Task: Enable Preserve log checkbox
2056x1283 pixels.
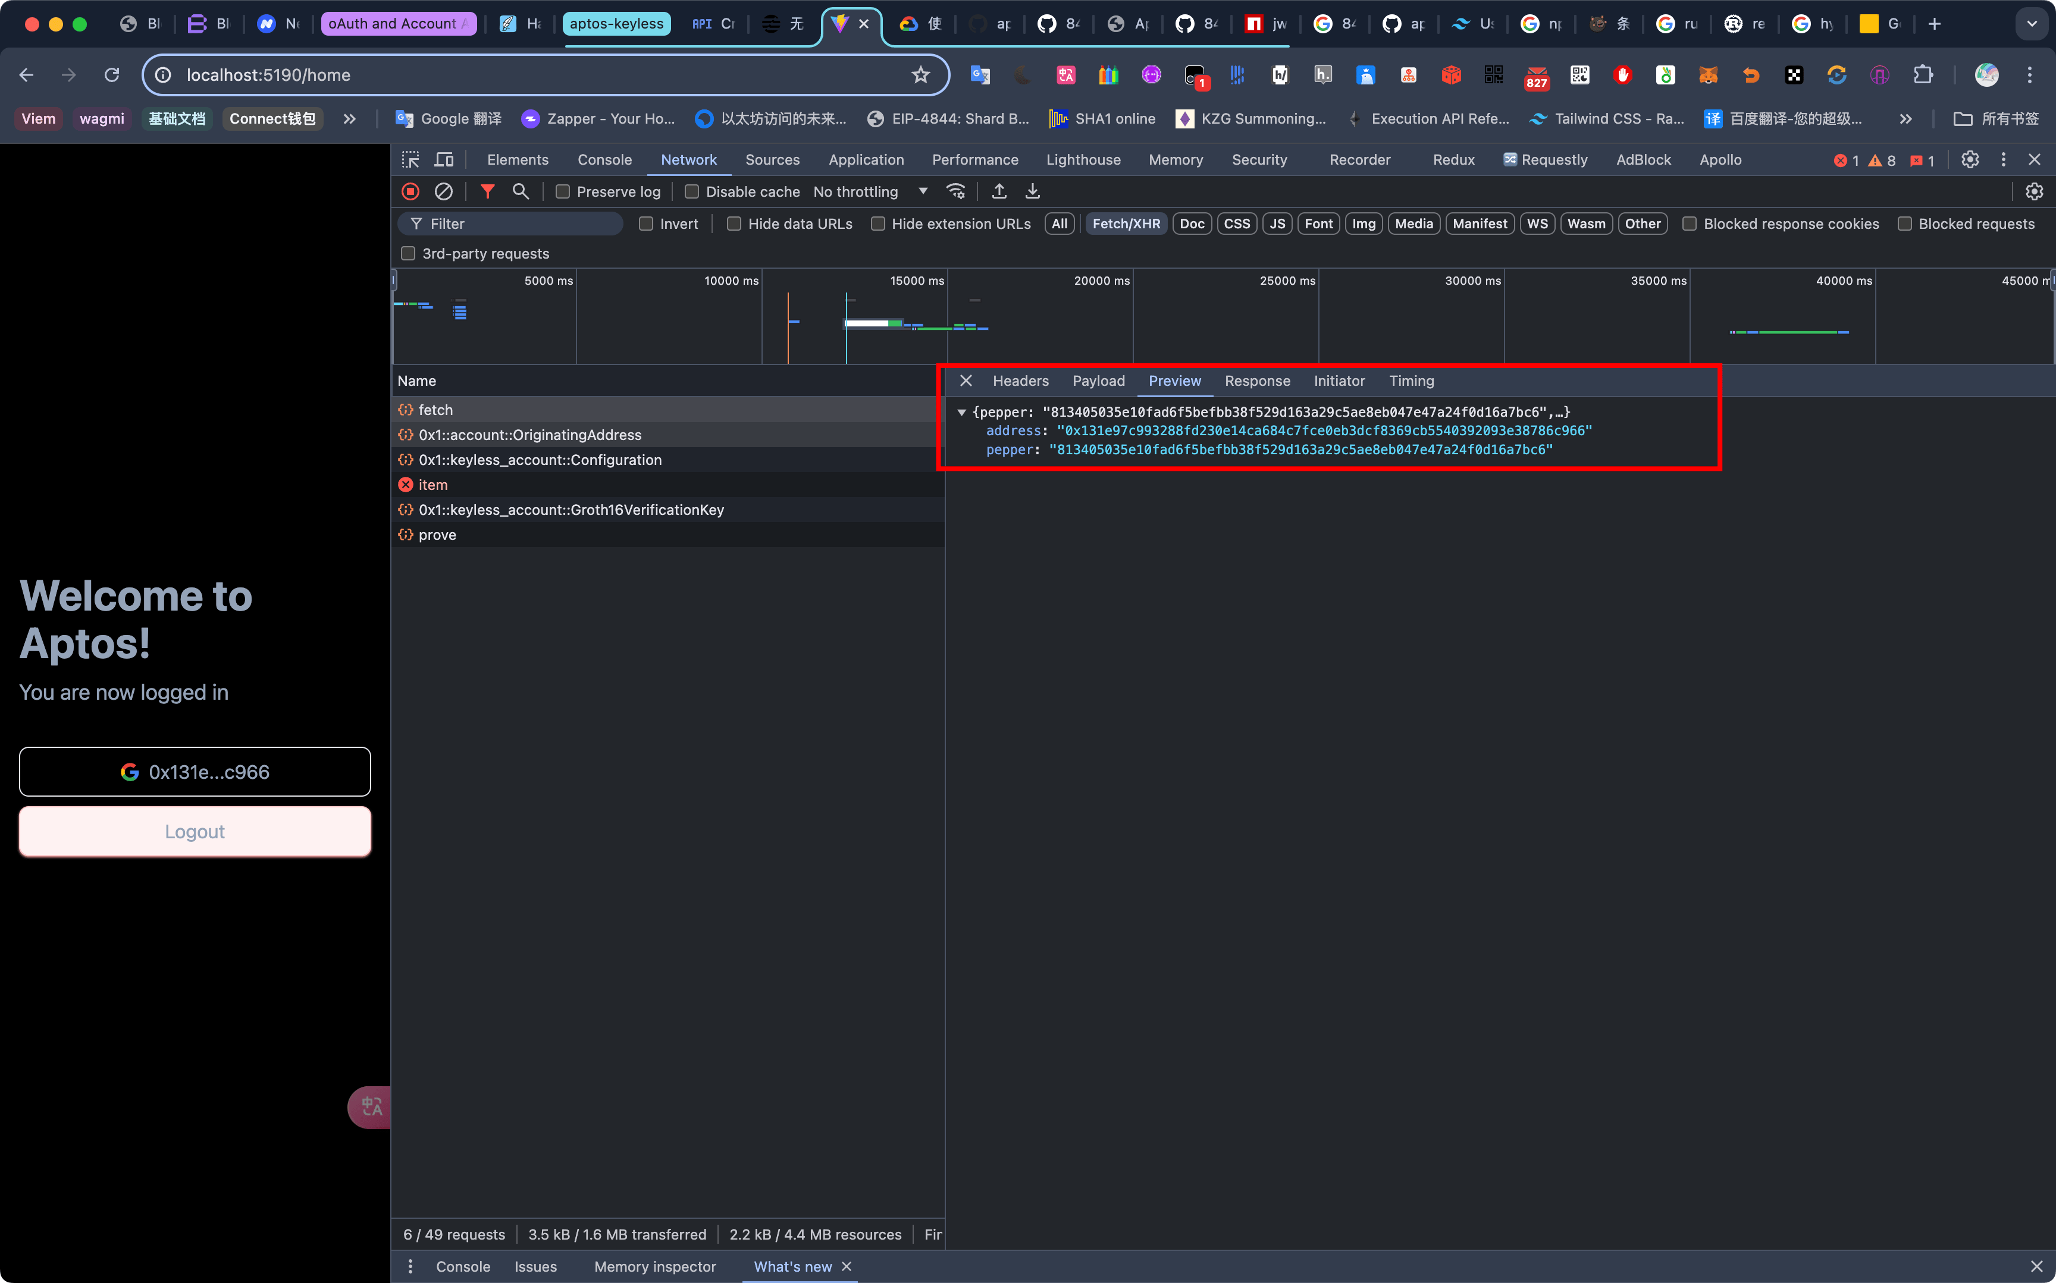Action: tap(562, 192)
